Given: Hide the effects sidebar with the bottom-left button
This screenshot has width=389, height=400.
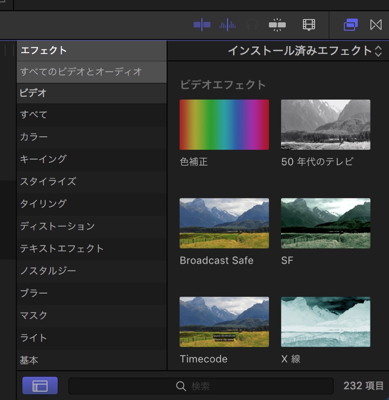Looking at the screenshot, I should 40,386.
